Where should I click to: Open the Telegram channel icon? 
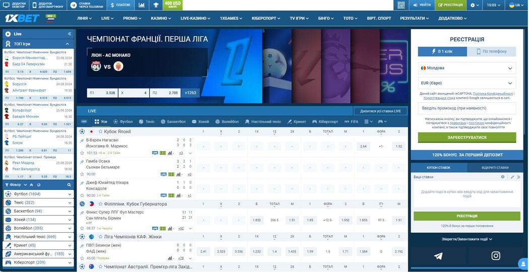(x=438, y=256)
